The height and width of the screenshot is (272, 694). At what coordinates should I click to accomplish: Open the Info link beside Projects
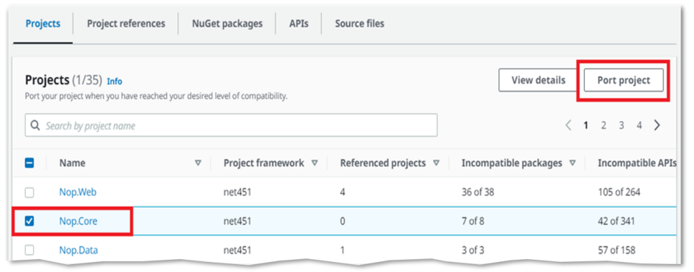(x=115, y=81)
